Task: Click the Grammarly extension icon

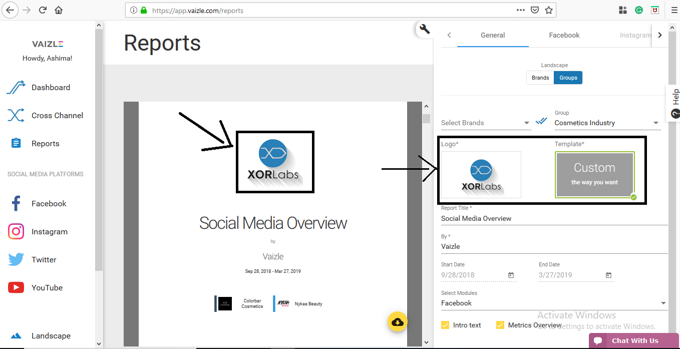Action: (639, 10)
